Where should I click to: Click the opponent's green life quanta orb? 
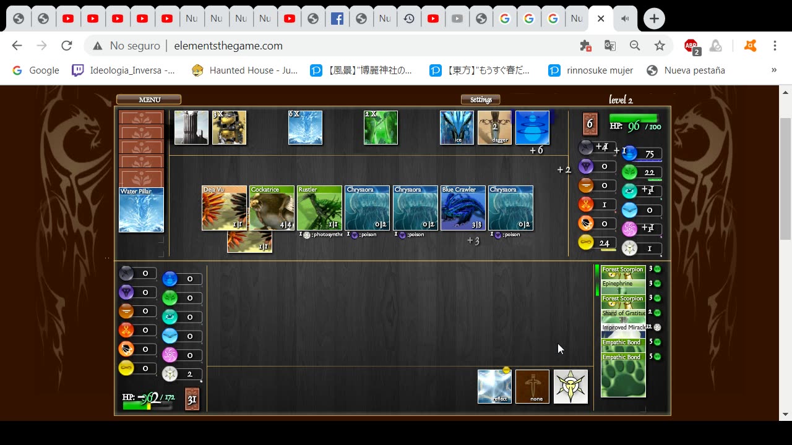coord(629,172)
